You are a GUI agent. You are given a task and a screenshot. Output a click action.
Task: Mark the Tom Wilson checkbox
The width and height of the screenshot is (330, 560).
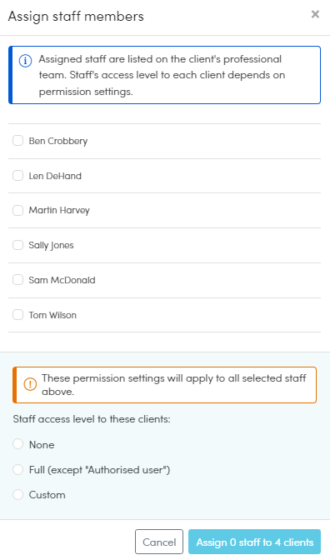coord(17,315)
